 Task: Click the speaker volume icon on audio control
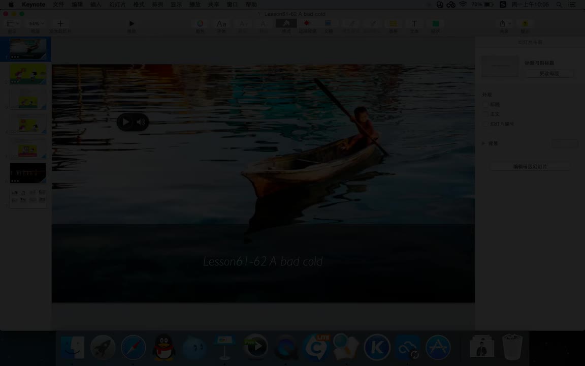click(x=141, y=122)
